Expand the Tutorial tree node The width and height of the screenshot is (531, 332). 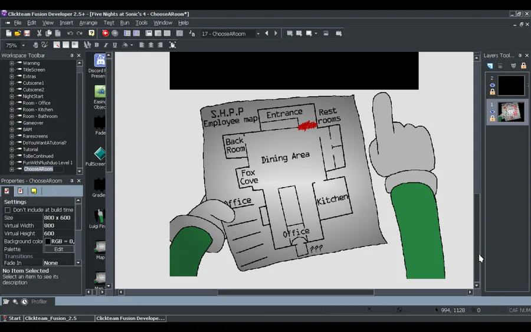click(x=12, y=149)
